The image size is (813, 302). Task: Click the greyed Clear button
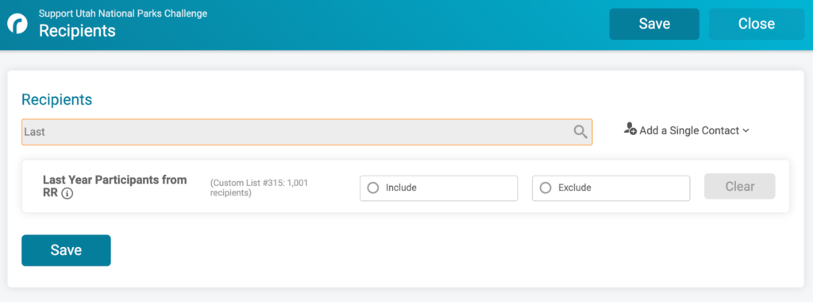[739, 186]
